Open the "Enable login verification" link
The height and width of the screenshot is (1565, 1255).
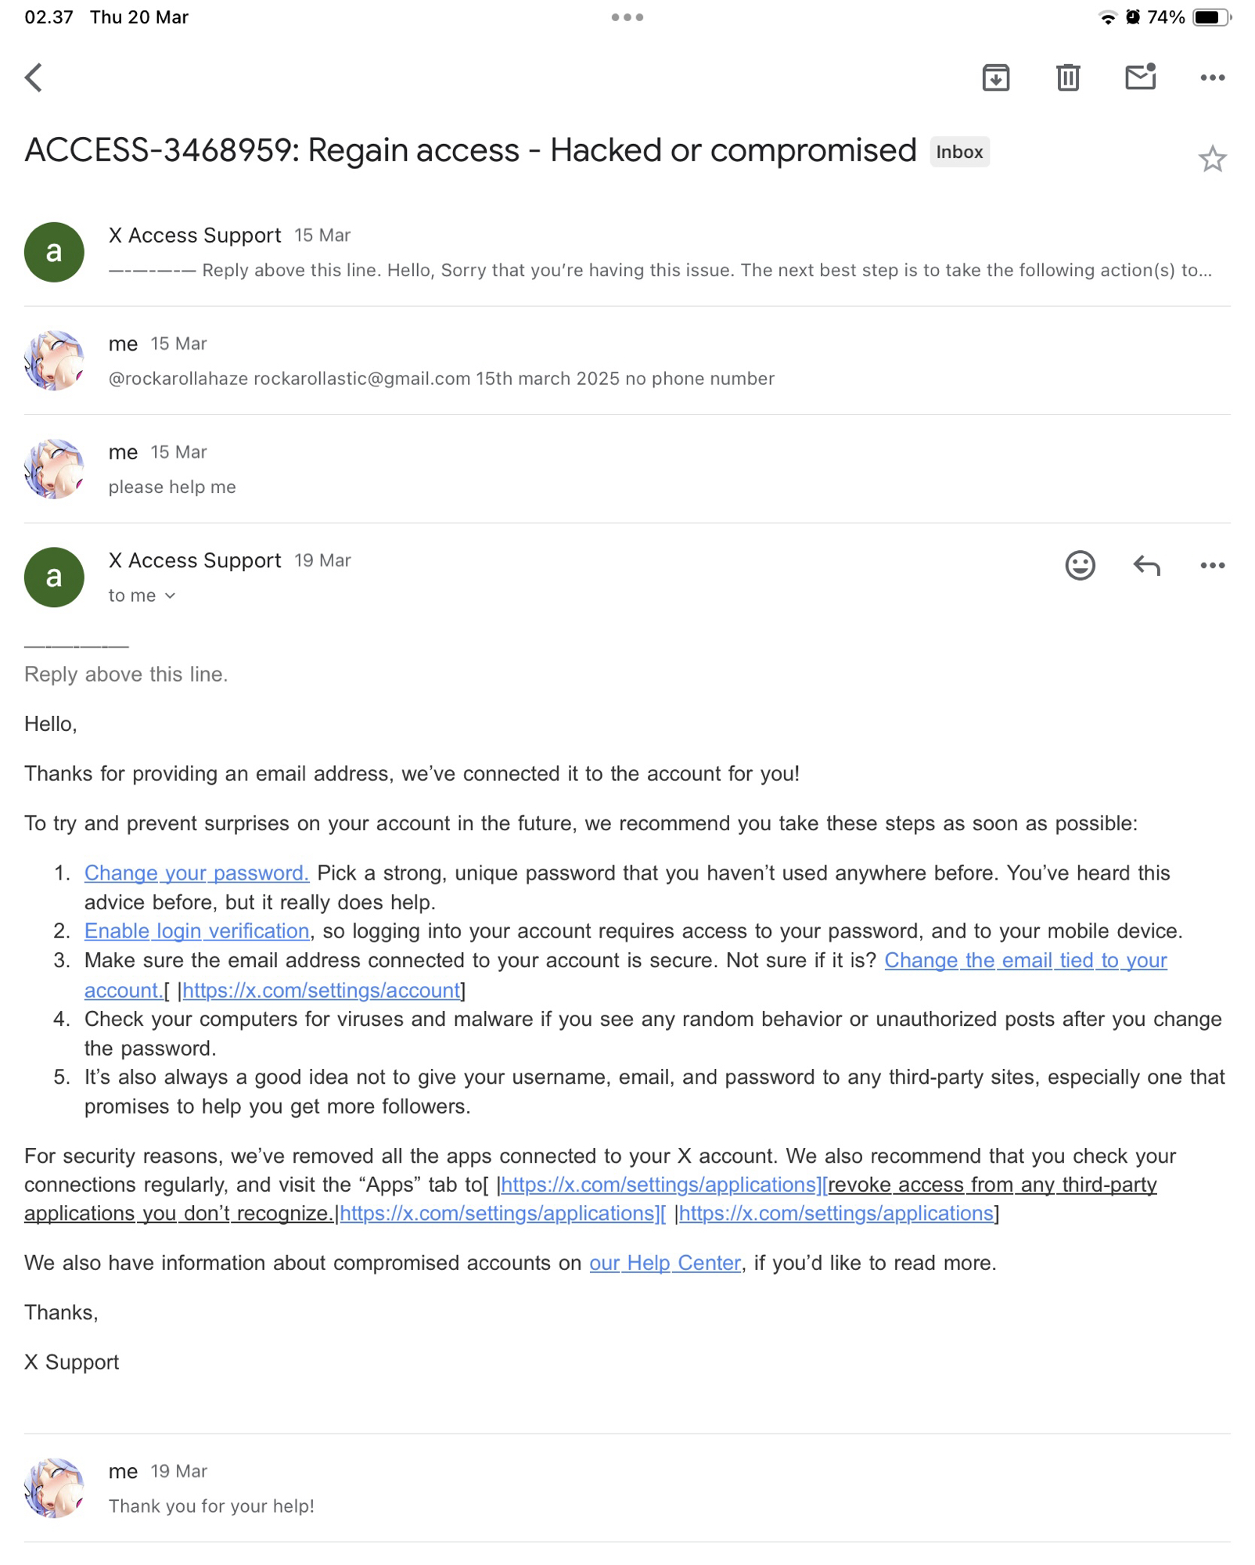196,930
